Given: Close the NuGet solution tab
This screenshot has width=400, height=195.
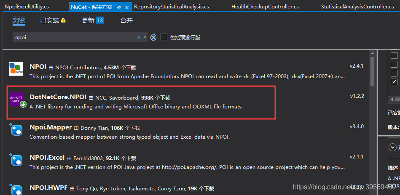Looking at the screenshot, I should click(x=127, y=8).
